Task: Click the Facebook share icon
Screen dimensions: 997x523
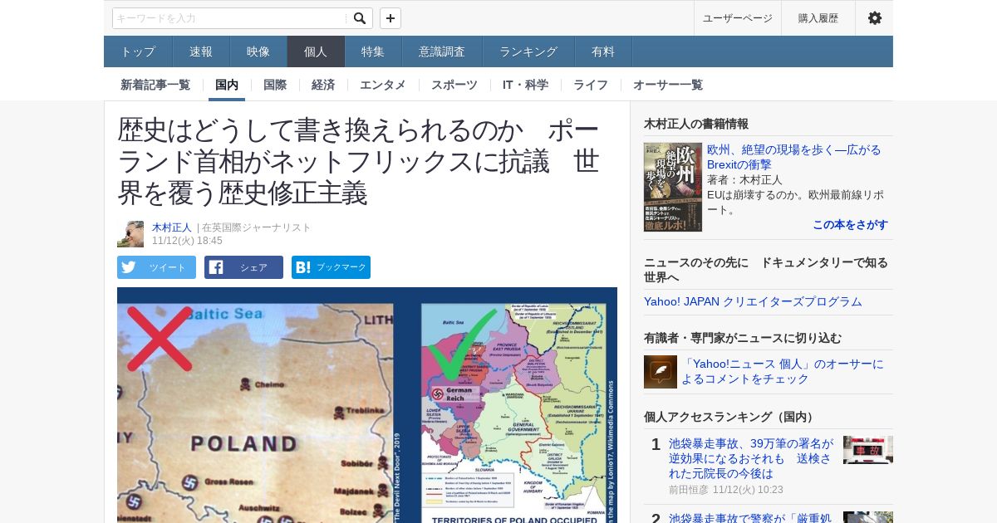Action: 216,267
